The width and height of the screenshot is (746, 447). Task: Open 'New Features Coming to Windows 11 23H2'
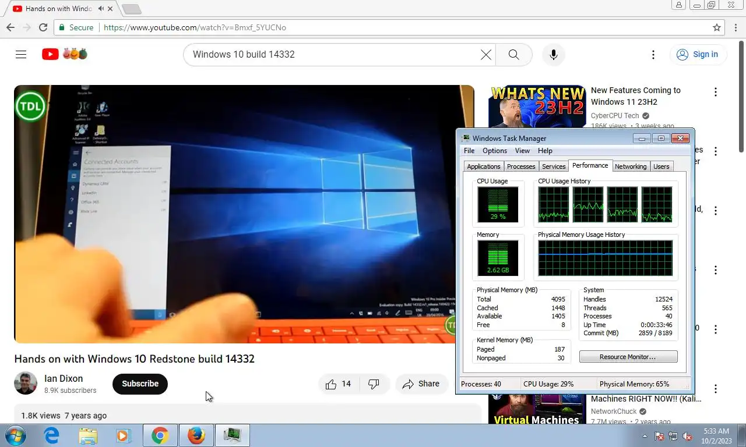point(635,96)
